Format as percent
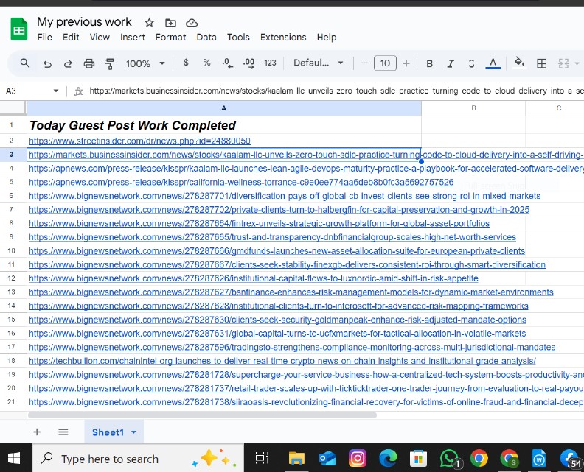584x472 pixels. click(x=206, y=63)
